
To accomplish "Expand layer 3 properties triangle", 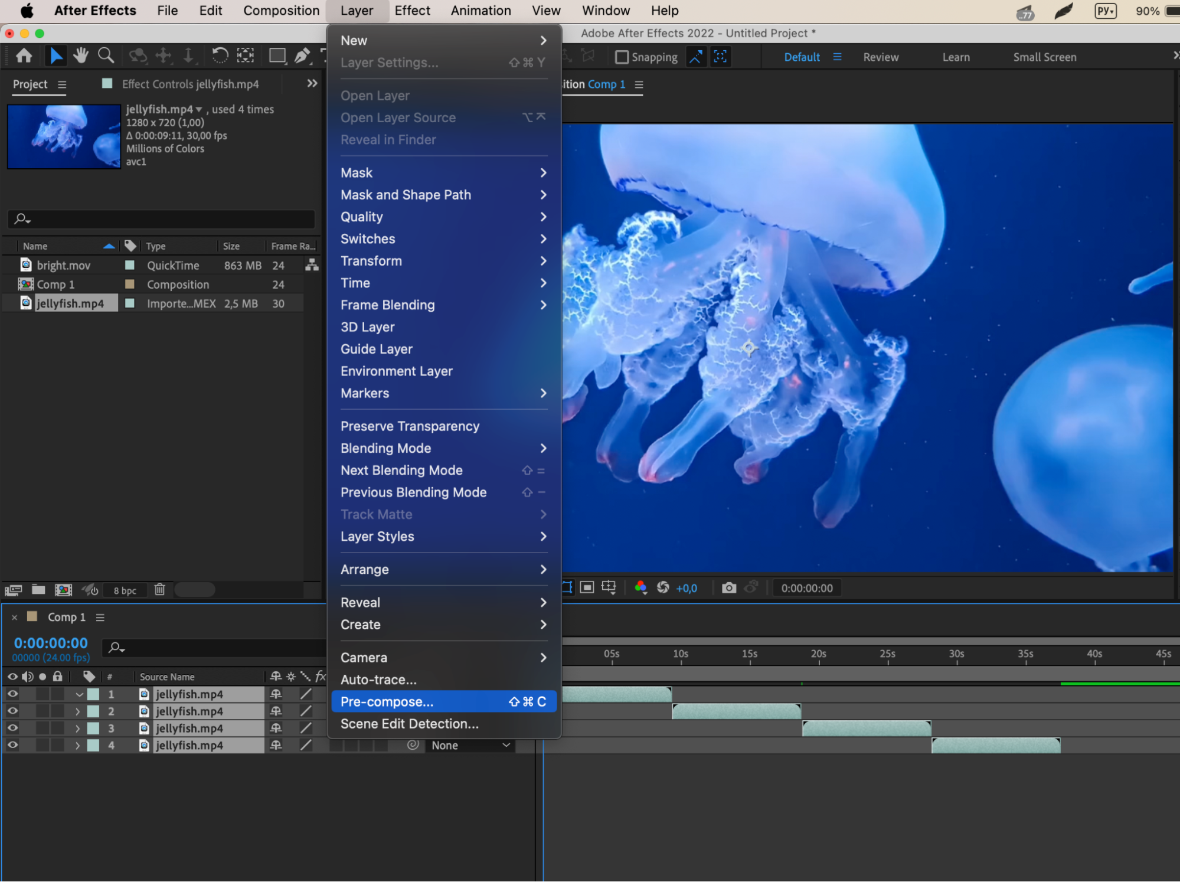I will coord(77,729).
